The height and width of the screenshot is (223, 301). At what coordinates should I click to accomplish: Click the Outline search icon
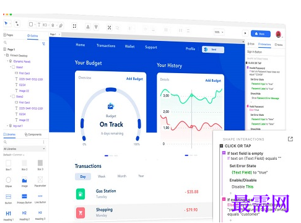click(5, 42)
